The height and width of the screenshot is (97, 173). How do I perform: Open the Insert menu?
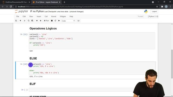pyautogui.click(x=39, y=16)
